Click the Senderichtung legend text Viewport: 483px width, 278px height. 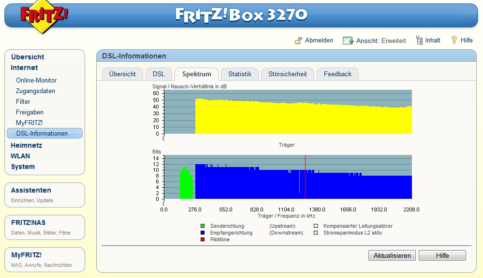(227, 226)
